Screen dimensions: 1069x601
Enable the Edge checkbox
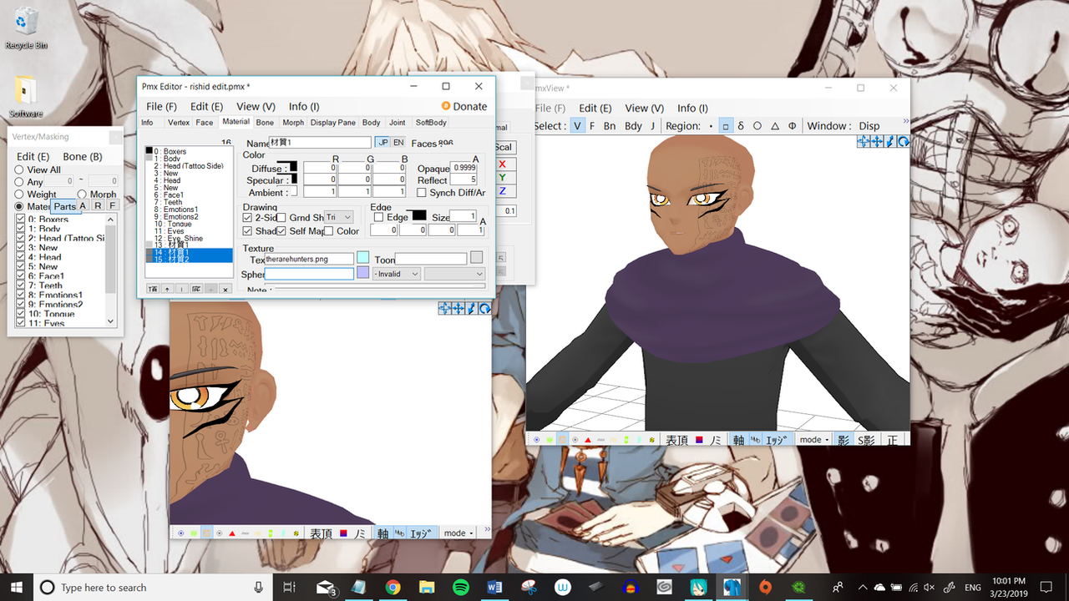[378, 218]
